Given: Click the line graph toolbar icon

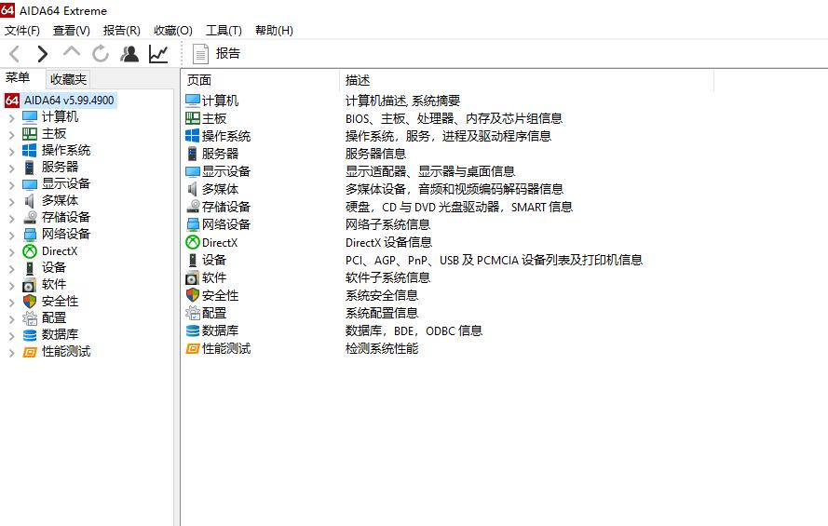Looking at the screenshot, I should [158, 54].
